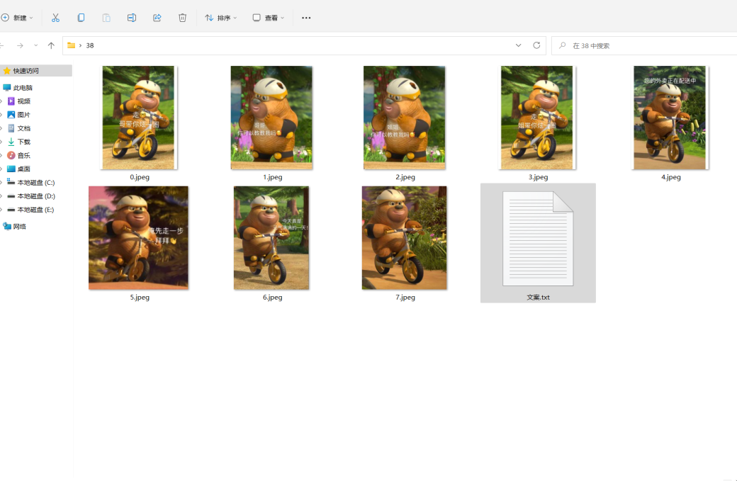
Task: Open the See more ellipsis menu
Action: 306,18
